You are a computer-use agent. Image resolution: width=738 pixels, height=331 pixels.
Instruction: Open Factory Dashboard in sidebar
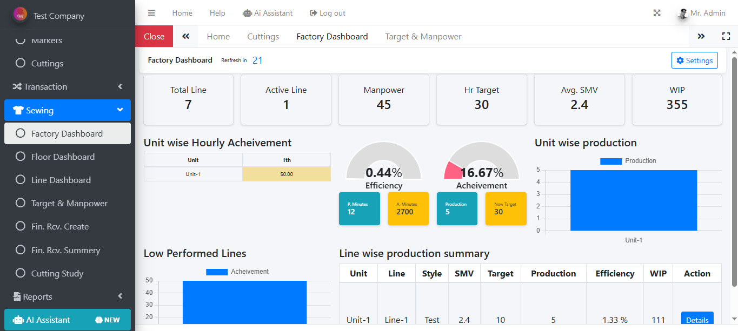pyautogui.click(x=68, y=133)
